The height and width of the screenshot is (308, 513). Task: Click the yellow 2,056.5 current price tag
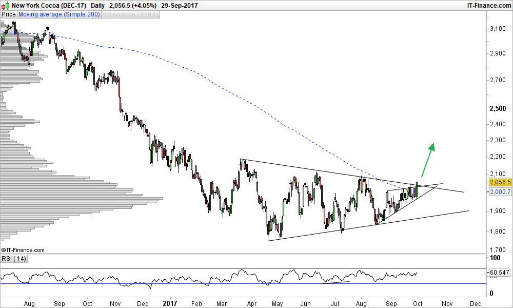tap(499, 182)
